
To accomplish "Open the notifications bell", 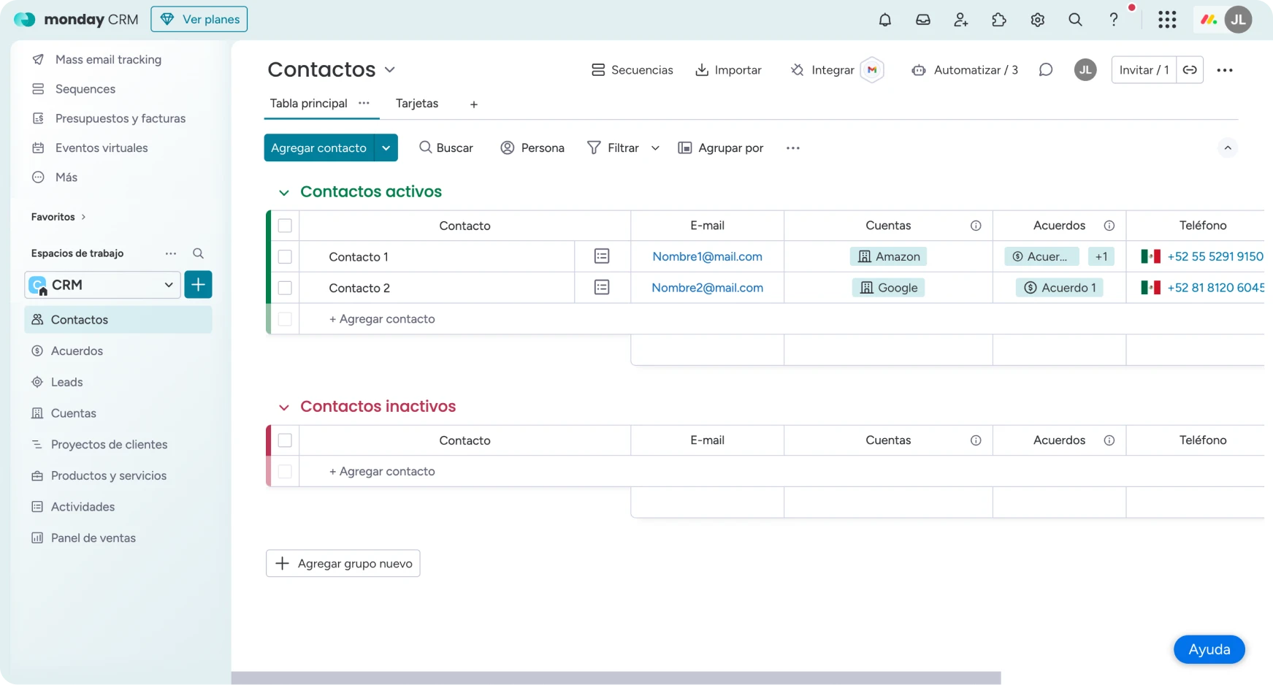I will (884, 20).
